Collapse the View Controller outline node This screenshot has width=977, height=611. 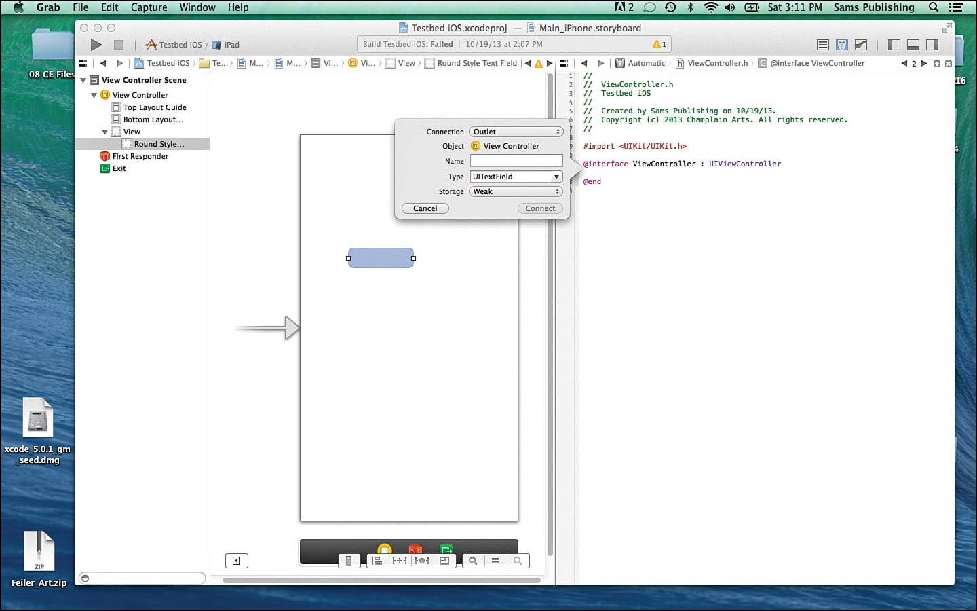(x=94, y=95)
